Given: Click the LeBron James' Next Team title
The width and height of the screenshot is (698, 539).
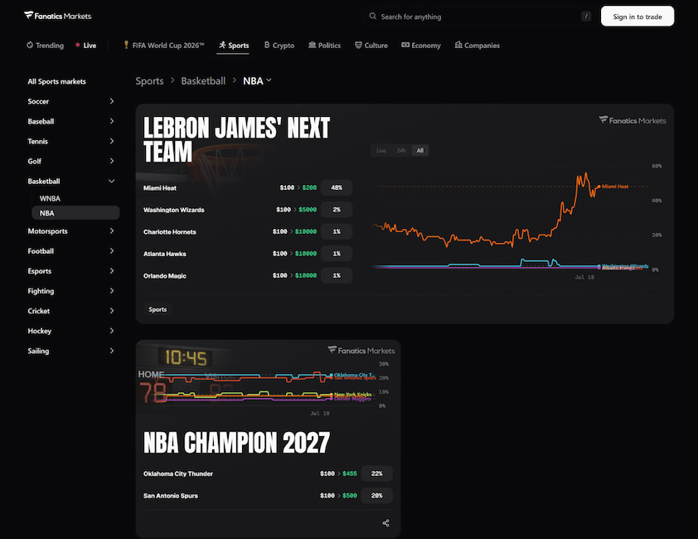Looking at the screenshot, I should point(236,140).
